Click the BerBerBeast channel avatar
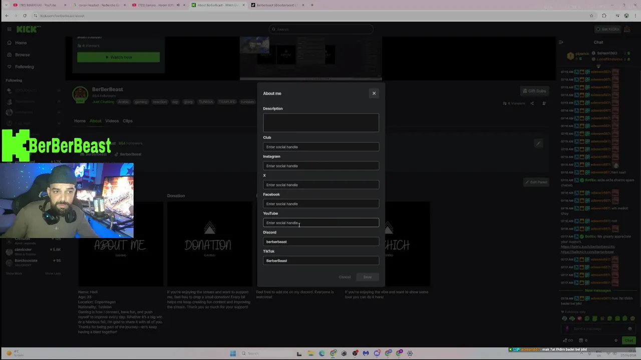The width and height of the screenshot is (641, 360). click(80, 94)
